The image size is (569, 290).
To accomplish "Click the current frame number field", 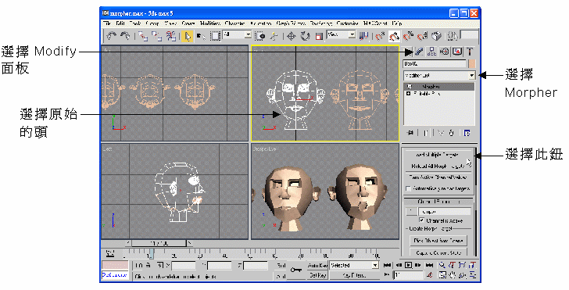I will [408, 275].
